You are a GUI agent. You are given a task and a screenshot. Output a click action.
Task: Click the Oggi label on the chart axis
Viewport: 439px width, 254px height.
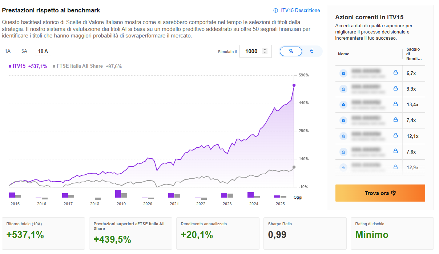tap(298, 197)
